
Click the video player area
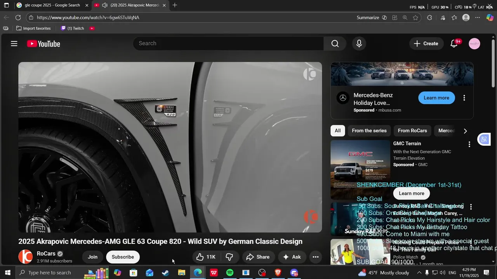[170, 147]
